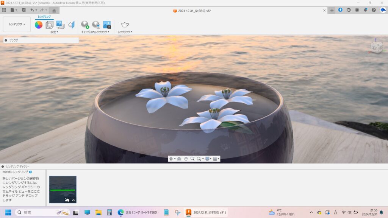Expand the キャンバス内レンダリング dropdown
This screenshot has height=218, width=388.
pyautogui.click(x=95, y=32)
